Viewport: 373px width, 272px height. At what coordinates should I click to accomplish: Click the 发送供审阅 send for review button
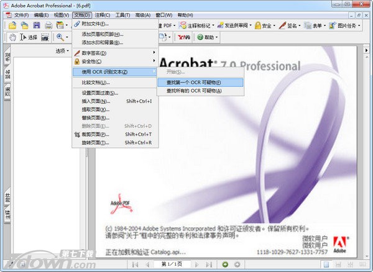pos(233,25)
